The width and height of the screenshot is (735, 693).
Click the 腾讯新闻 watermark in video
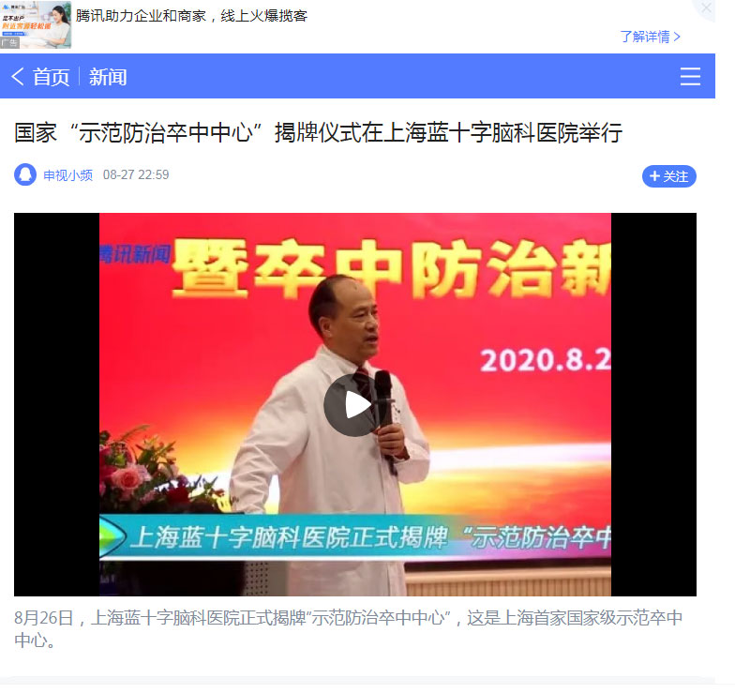click(x=135, y=255)
